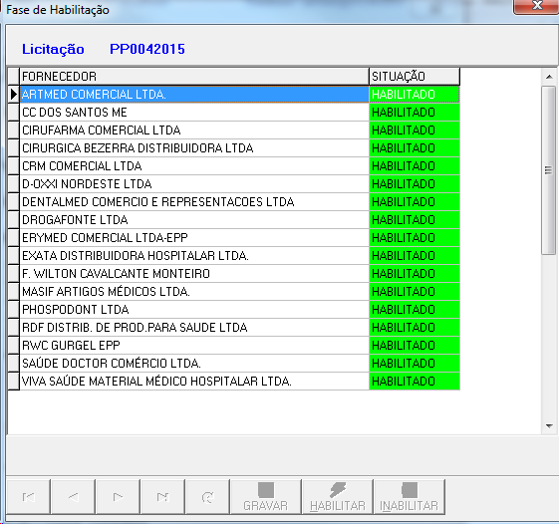
Task: Click the refresh records icon
Action: tap(207, 496)
